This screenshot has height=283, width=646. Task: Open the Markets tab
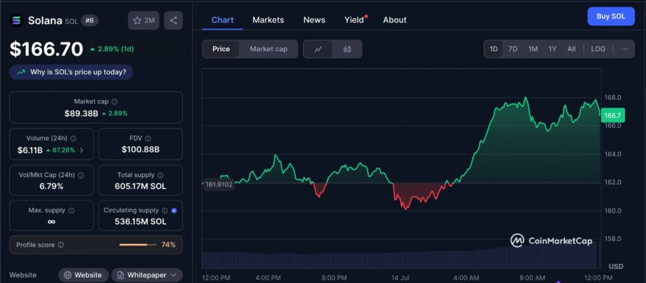pyautogui.click(x=268, y=20)
